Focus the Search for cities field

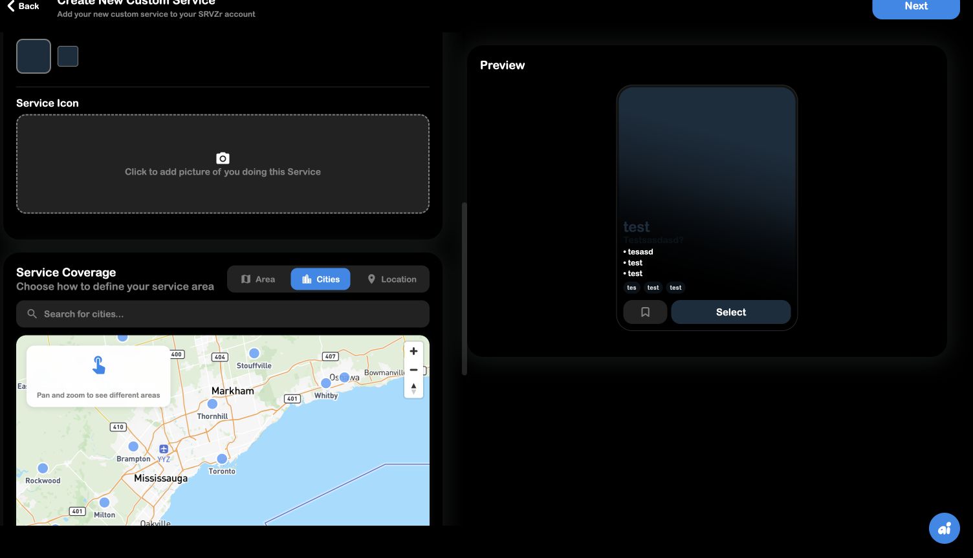[223, 314]
